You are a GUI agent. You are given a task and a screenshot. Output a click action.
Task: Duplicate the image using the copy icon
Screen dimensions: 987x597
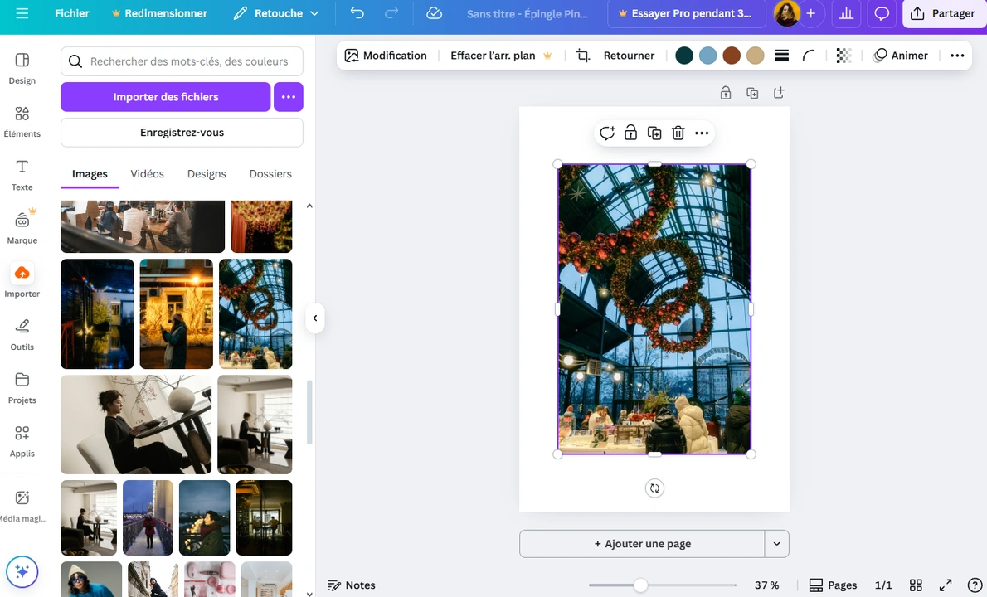654,133
